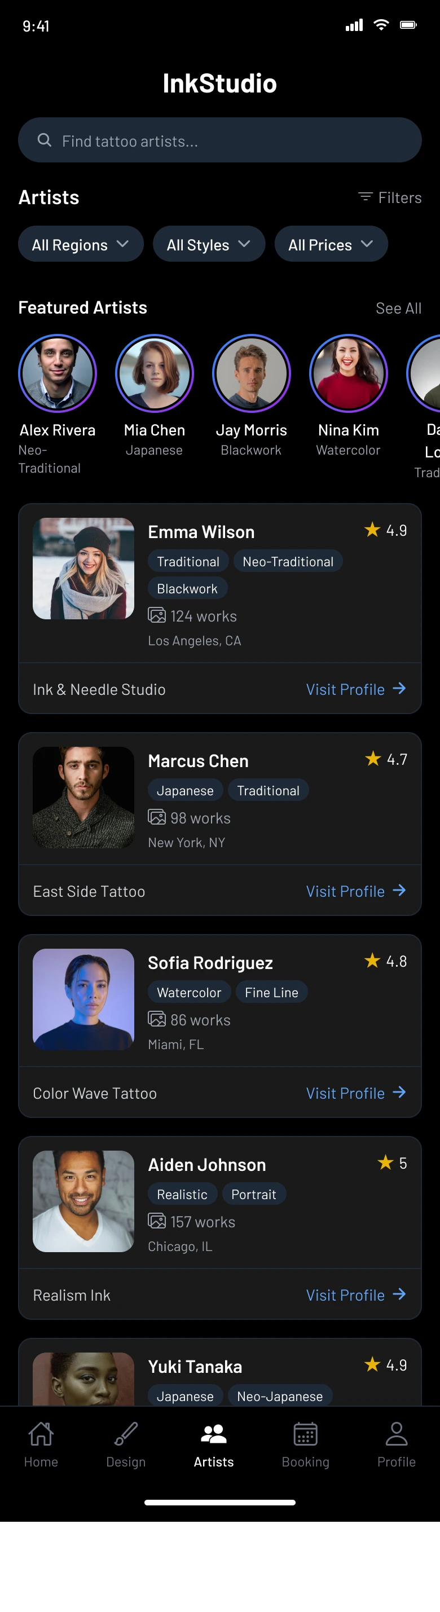Open the All Styles dropdown
Screen dimensions: 440x1612
tap(208, 244)
